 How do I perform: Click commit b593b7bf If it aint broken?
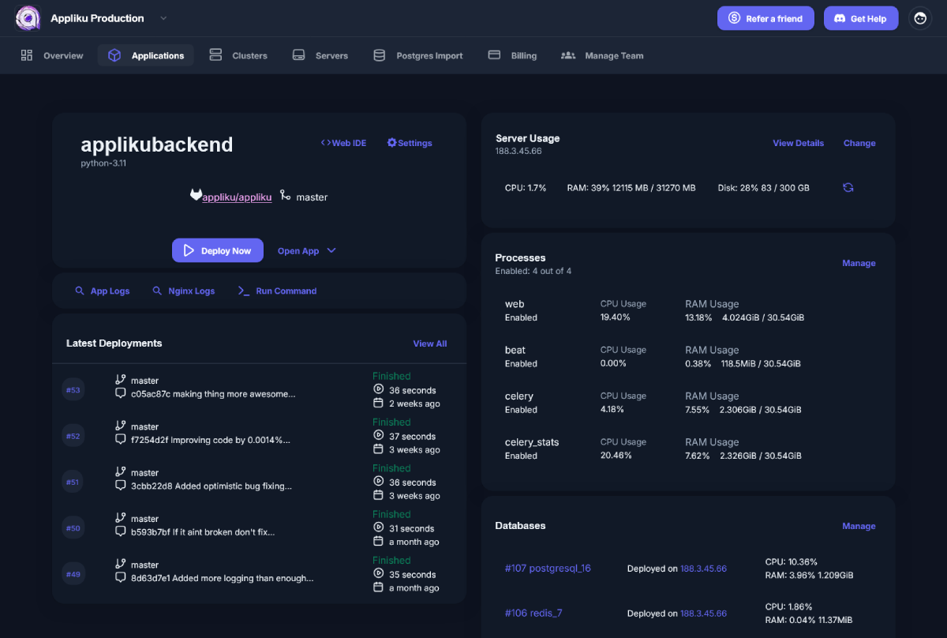[203, 532]
